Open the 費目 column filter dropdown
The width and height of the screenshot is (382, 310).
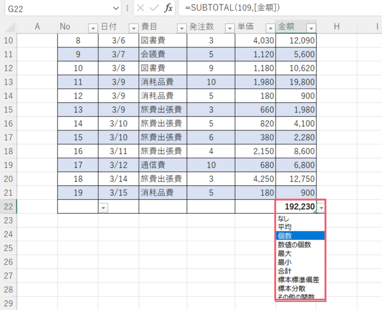181,28
